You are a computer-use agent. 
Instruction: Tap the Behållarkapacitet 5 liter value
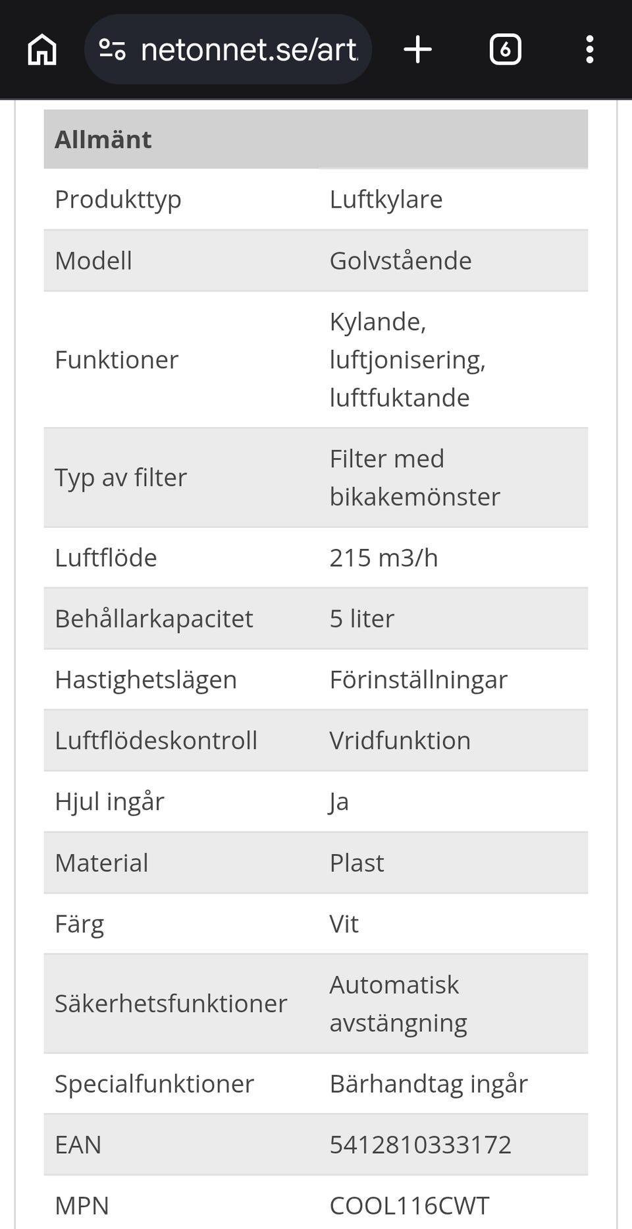click(x=362, y=618)
